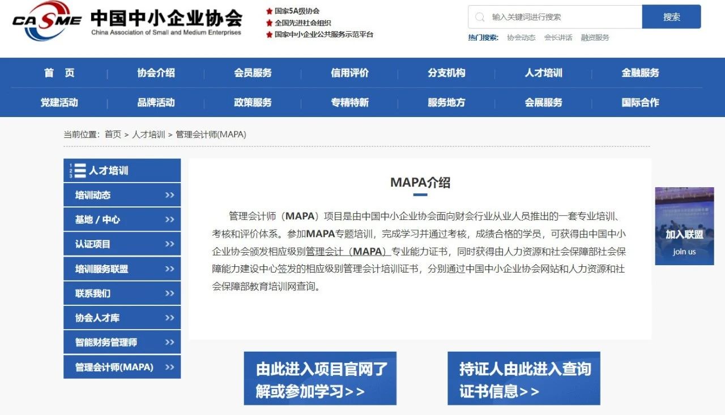Open the 专精特新 nav item
The width and height of the screenshot is (725, 415).
click(349, 102)
